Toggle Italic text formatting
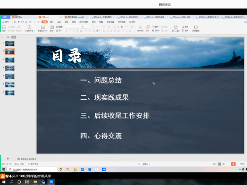The image size is (247, 185). point(70,31)
